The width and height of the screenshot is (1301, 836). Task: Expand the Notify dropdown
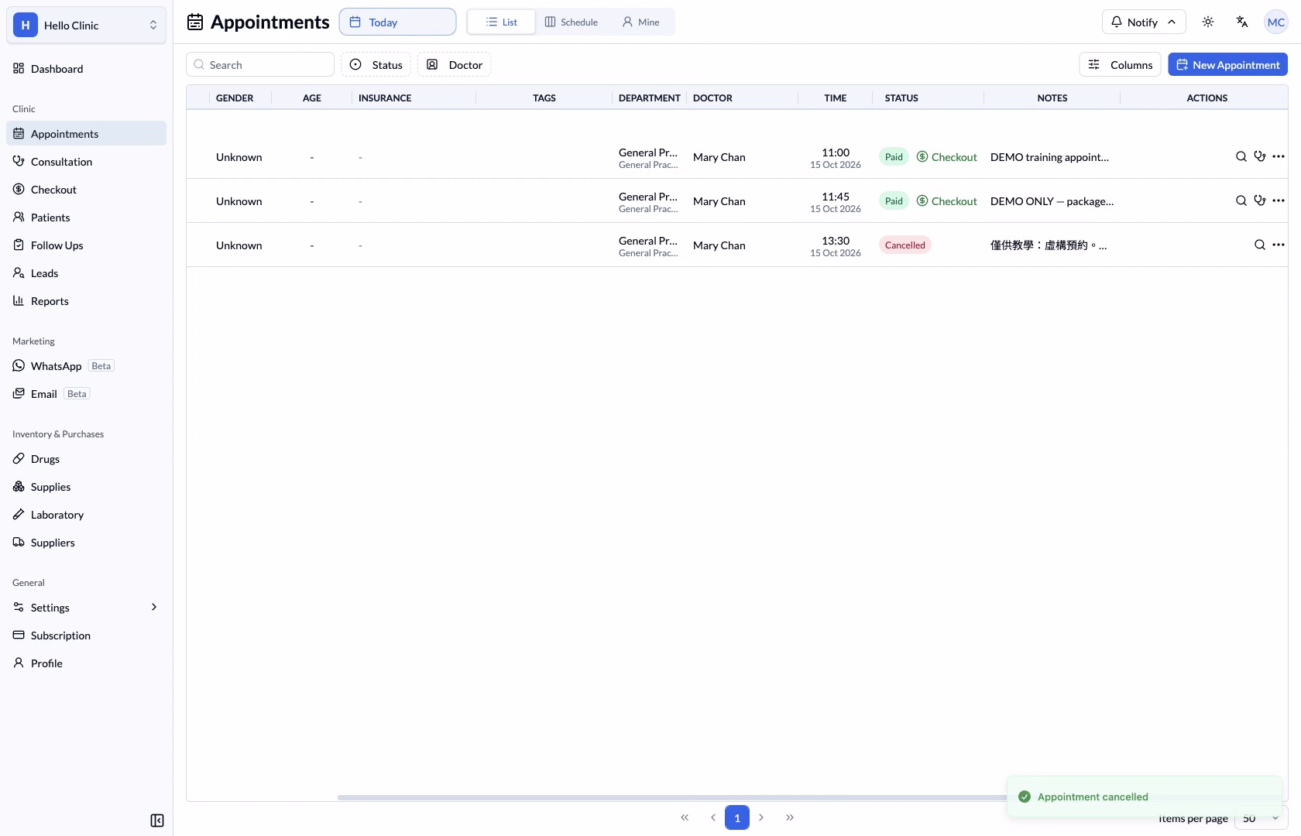point(1144,22)
